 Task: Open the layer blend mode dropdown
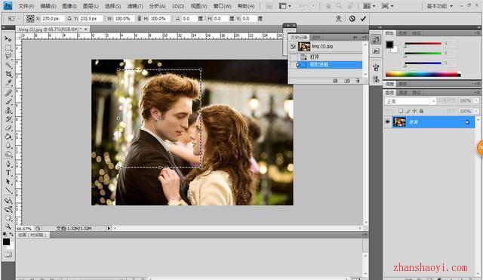[x=411, y=101]
